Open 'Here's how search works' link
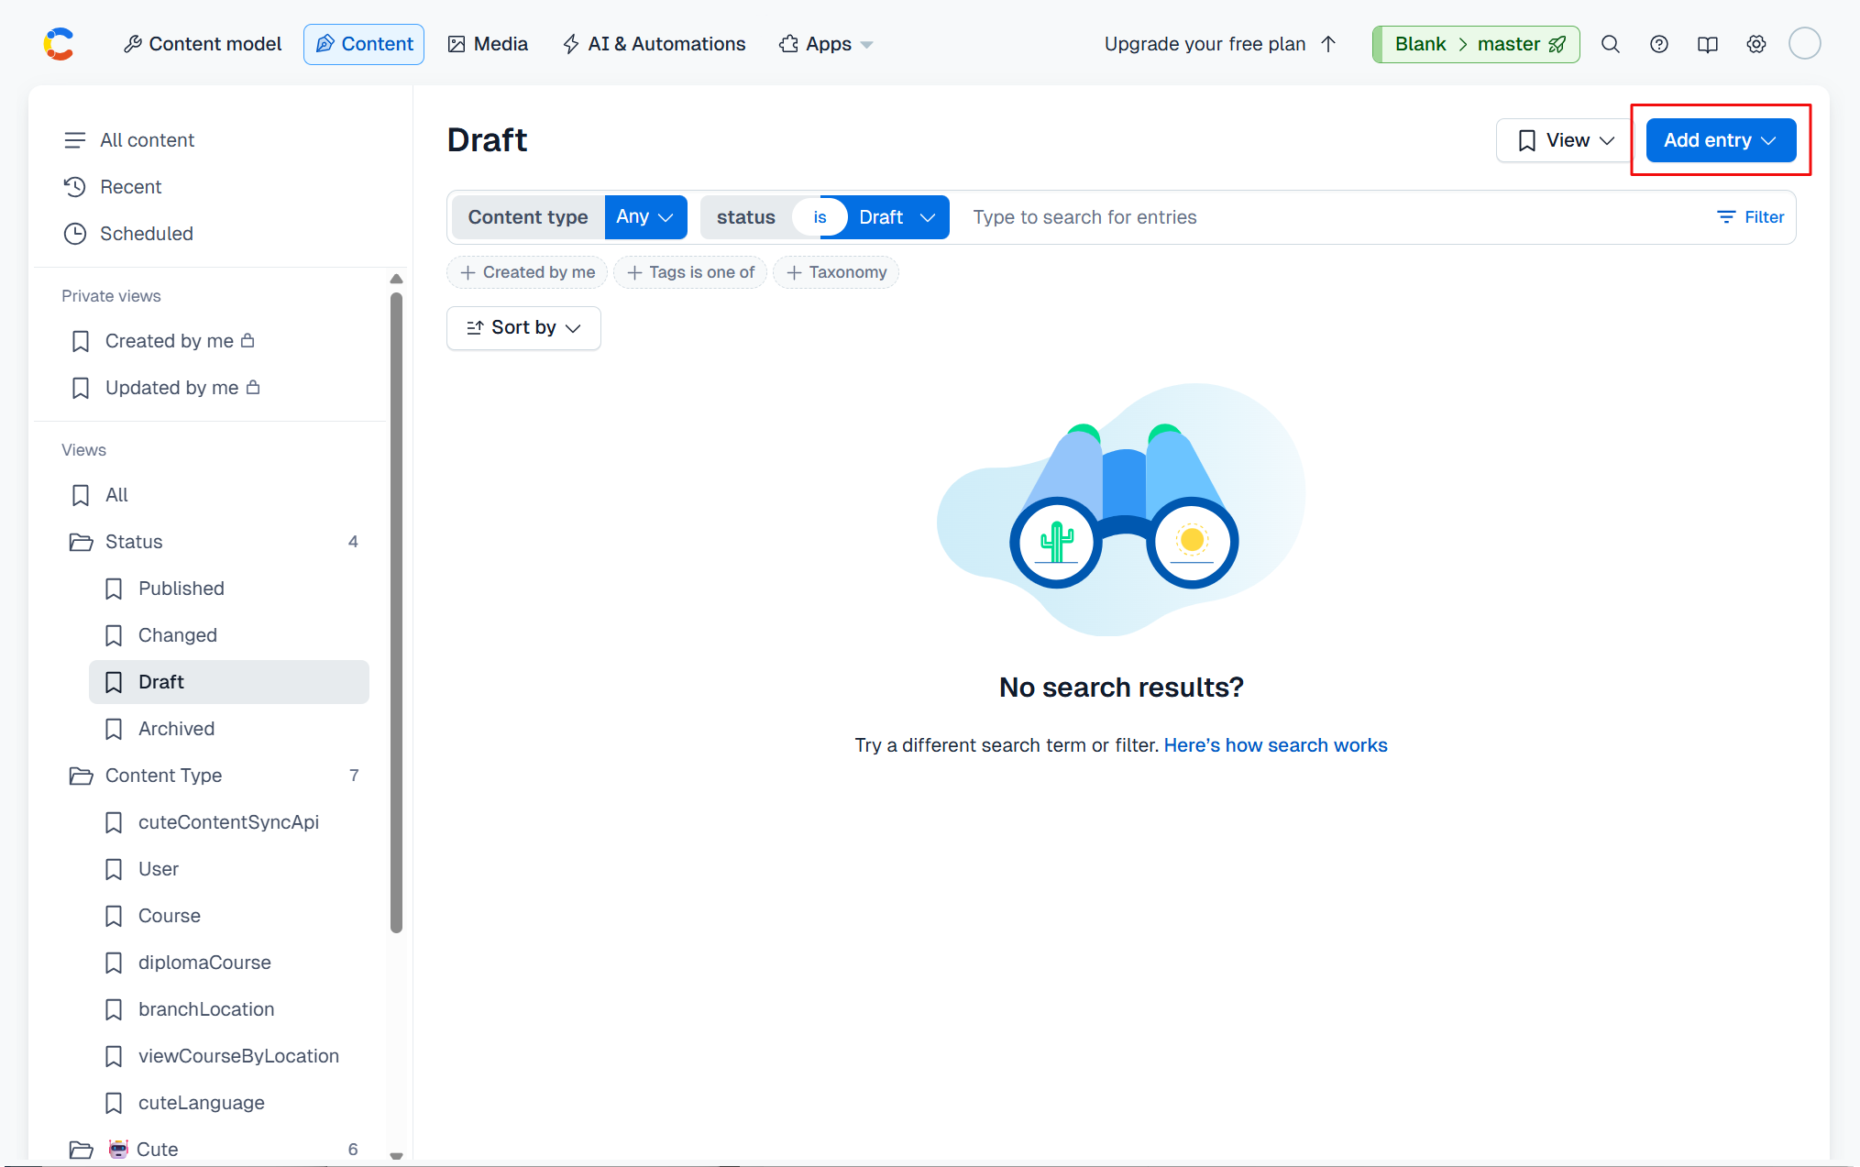 pos(1275,745)
